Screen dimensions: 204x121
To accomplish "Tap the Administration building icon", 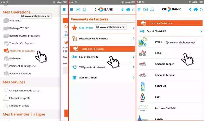I will 74,78.
